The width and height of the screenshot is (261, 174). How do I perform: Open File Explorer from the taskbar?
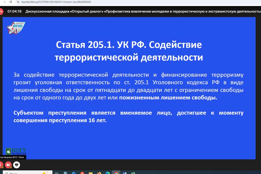(91, 173)
